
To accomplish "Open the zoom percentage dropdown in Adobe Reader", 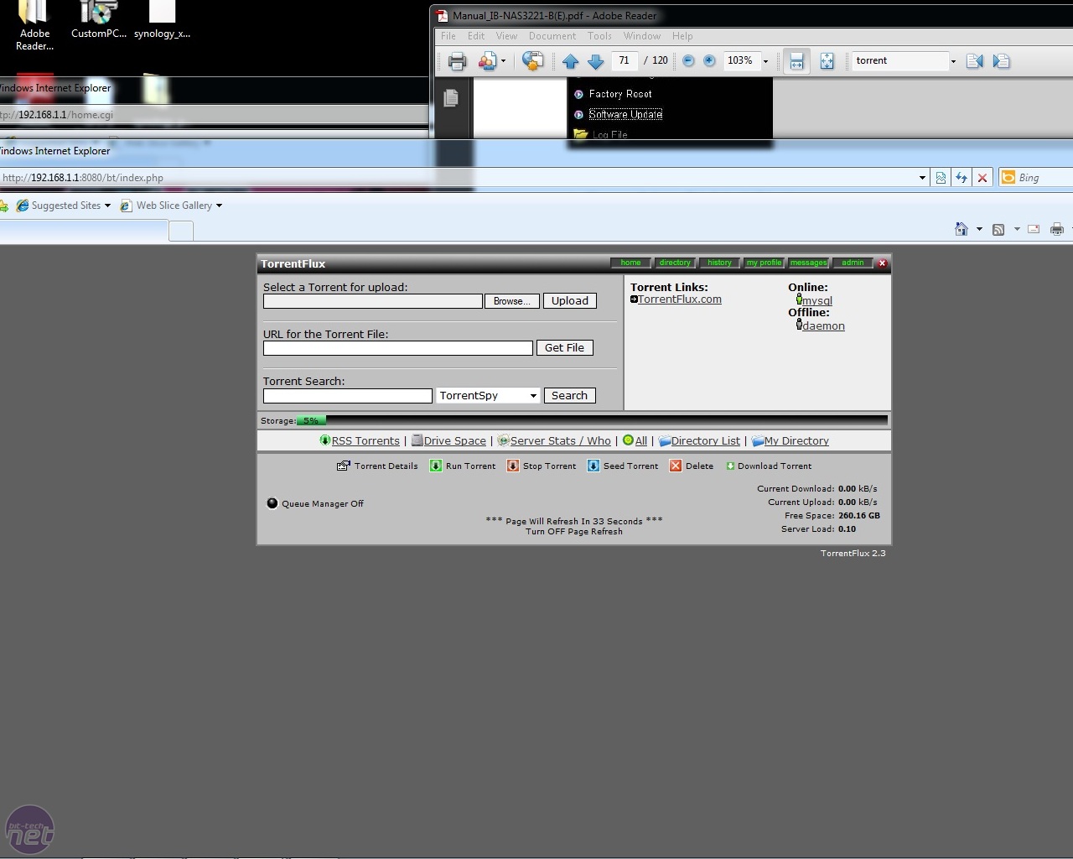I will point(765,60).
